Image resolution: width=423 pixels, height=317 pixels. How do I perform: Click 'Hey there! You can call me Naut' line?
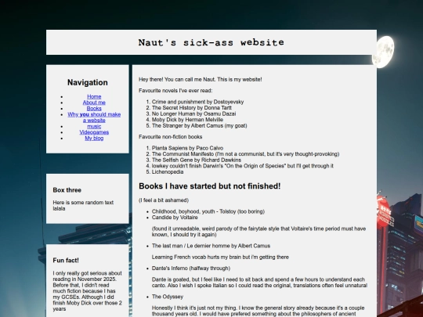(x=201, y=79)
